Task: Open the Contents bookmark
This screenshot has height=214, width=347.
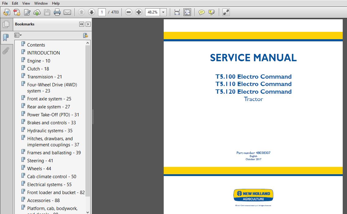Action: coord(36,45)
